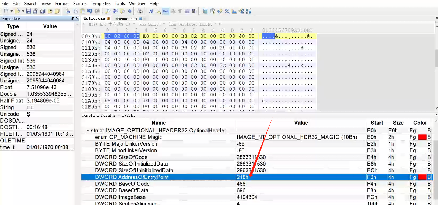Click the Value column header in Template Results
Image resolution: width=438 pixels, height=205 pixels.
(x=301, y=123)
